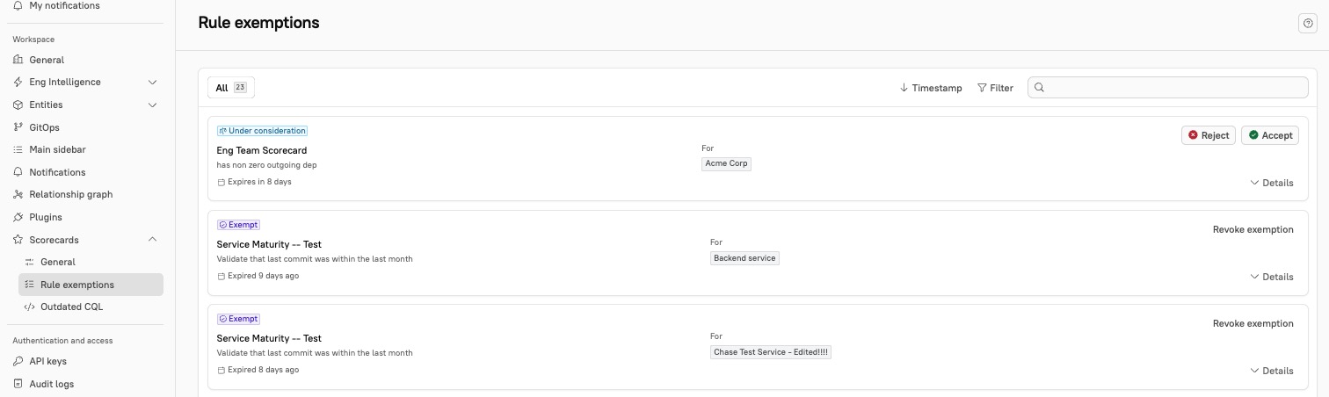This screenshot has width=1329, height=397.
Task: Open Outdated CQL page
Action: pos(71,307)
